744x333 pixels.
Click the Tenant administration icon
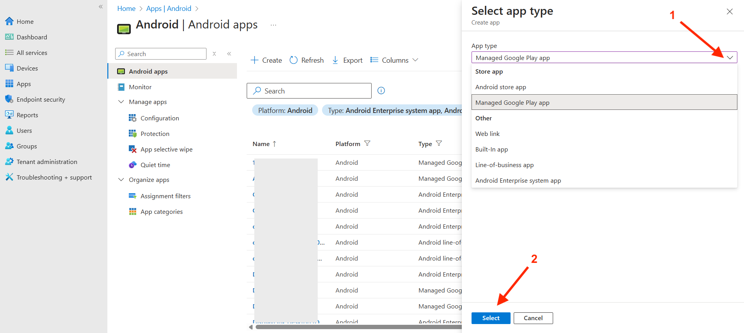9,162
